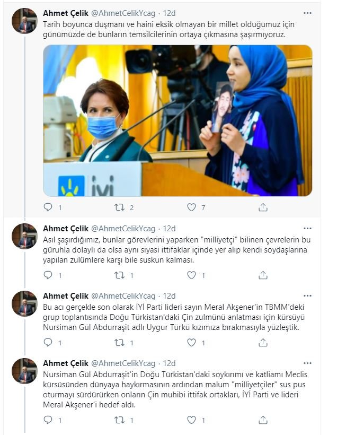The height and width of the screenshot is (435, 355).
Task: Open more options on the first tweet
Action: click(307, 13)
